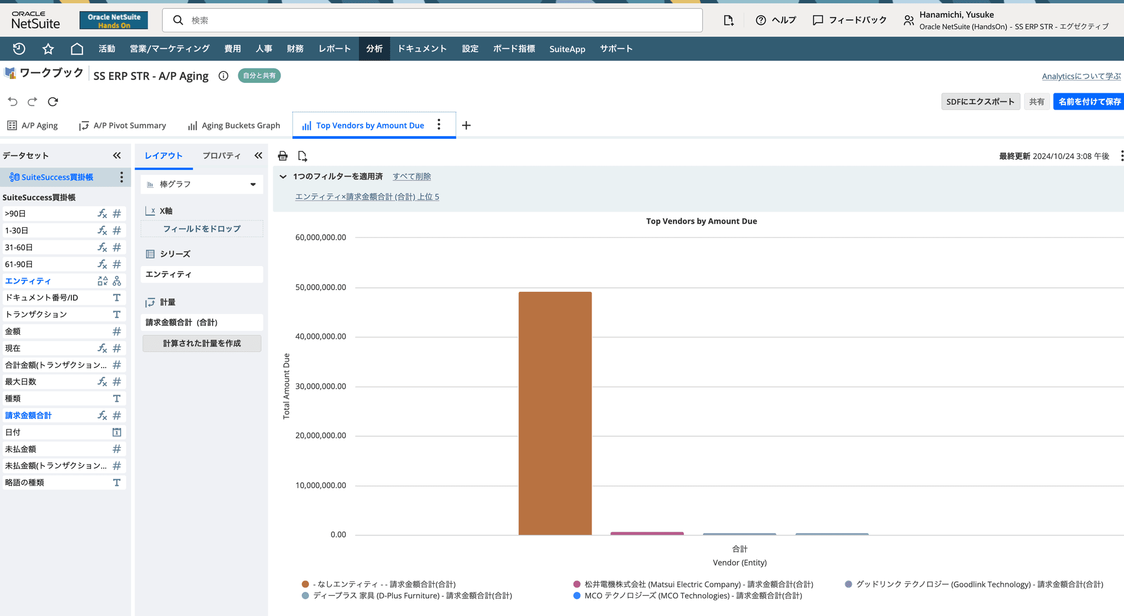Click the create new document icon
The height and width of the screenshot is (616, 1124).
[x=728, y=20]
